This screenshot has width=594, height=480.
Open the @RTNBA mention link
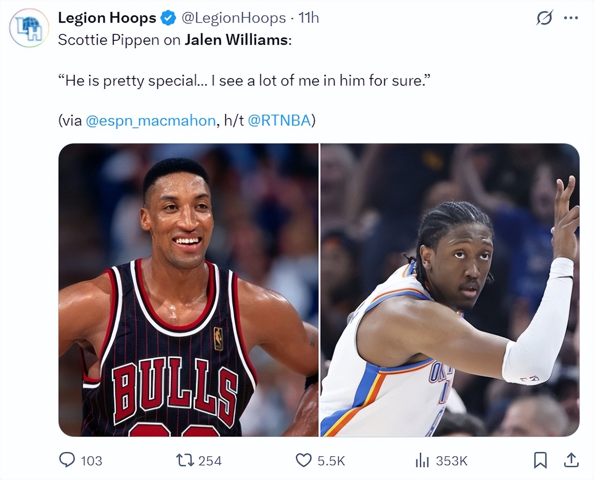280,121
